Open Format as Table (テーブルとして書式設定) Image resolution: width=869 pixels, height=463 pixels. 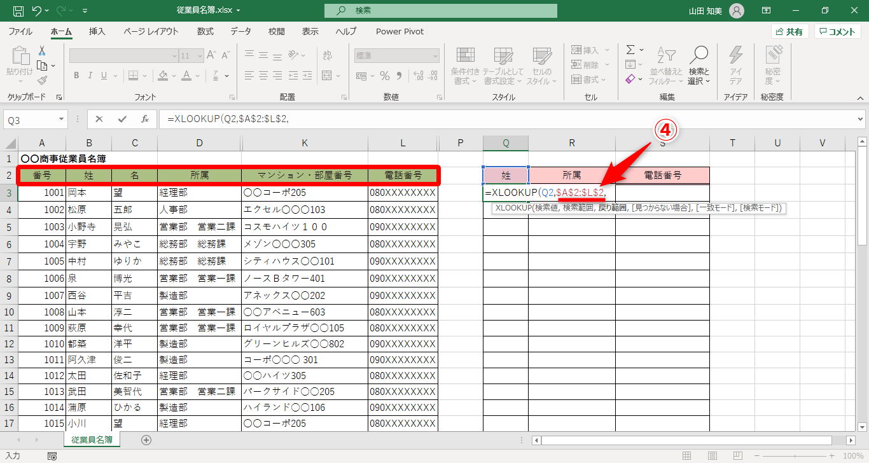(503, 66)
